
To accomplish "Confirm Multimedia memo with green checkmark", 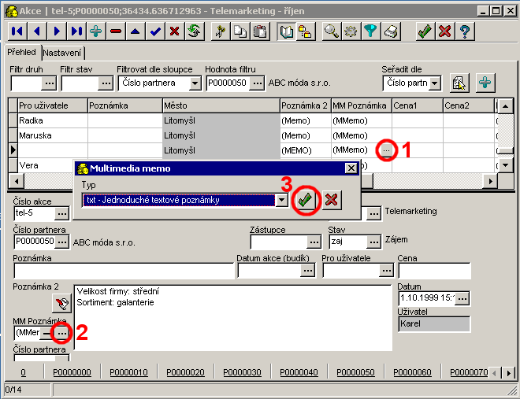I will [x=303, y=200].
